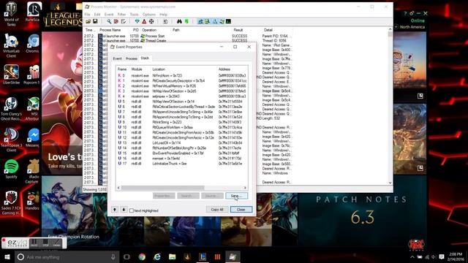Switch to the Event tab in Event Properties
Viewport: 468px width, 263px height.
117,58
